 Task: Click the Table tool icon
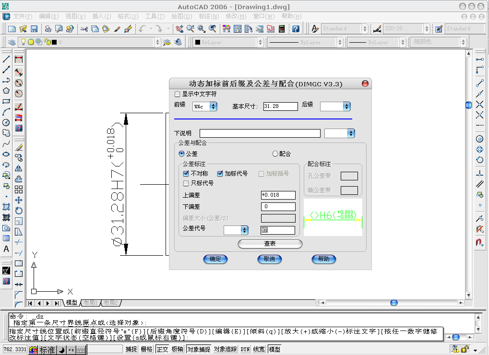(6, 238)
